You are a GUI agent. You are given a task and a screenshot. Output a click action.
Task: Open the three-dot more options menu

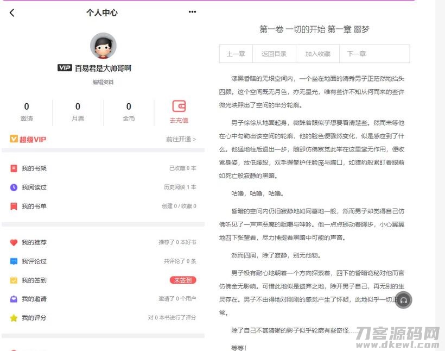point(191,11)
